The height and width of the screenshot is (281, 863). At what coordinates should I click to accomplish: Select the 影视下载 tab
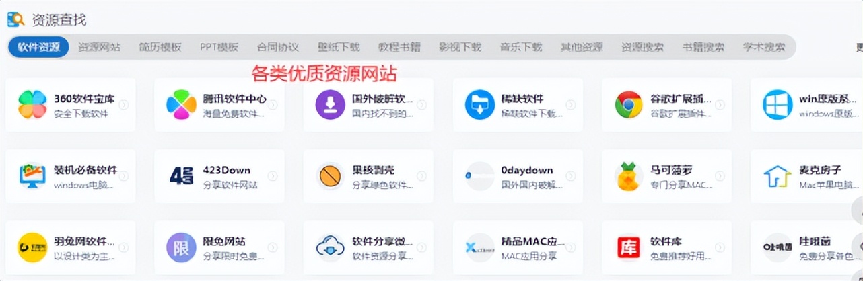pos(460,47)
